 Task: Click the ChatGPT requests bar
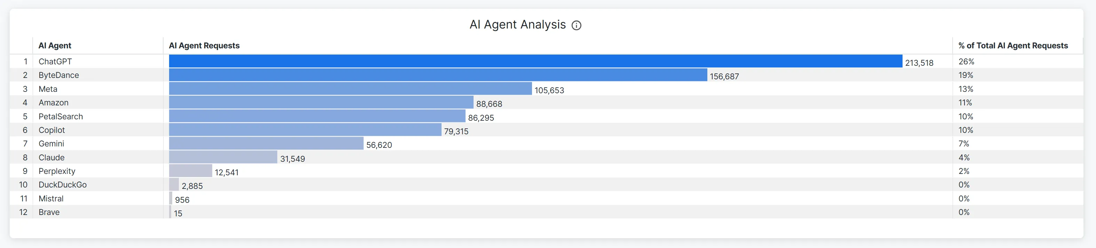point(536,61)
